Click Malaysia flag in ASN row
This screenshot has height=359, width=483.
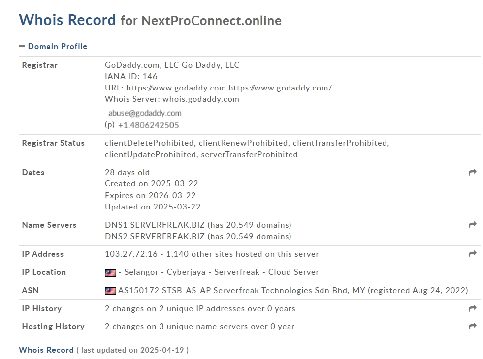pyautogui.click(x=110, y=291)
